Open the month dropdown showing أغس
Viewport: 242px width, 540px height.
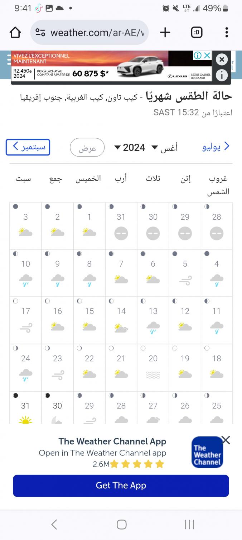tap(165, 147)
